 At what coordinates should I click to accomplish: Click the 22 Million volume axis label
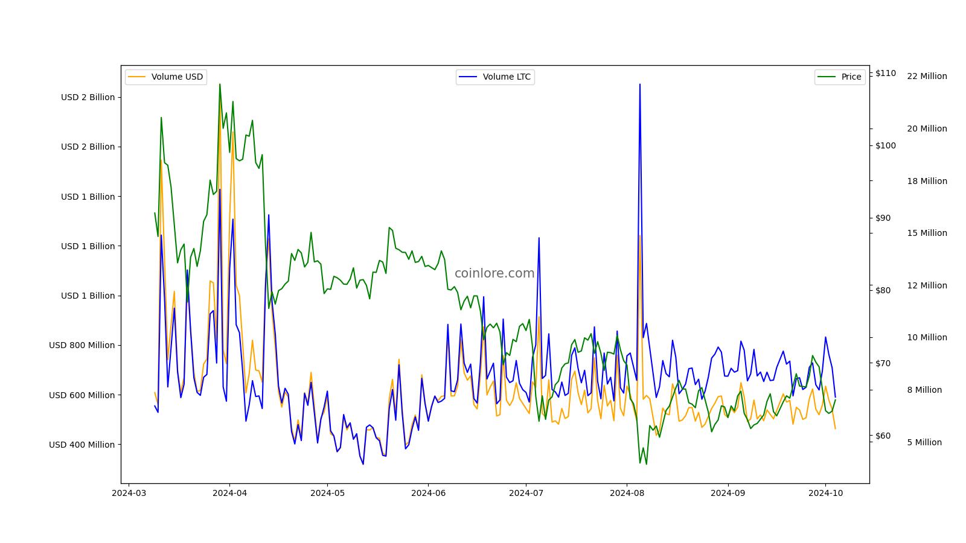point(927,76)
